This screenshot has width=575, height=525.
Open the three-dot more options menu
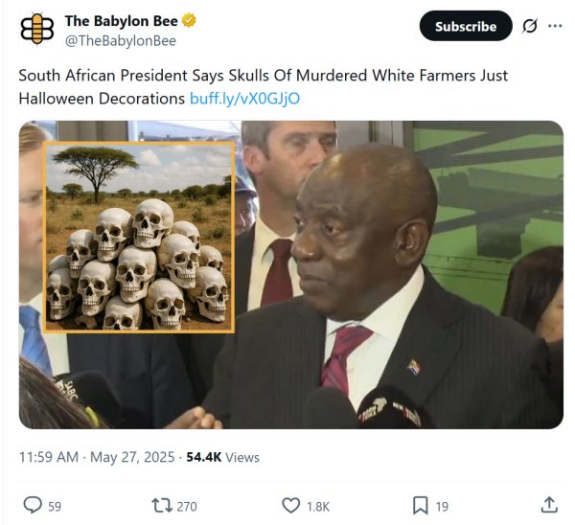pyautogui.click(x=555, y=26)
